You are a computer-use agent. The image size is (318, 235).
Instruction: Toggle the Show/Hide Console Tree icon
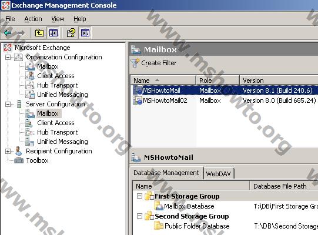[53, 33]
